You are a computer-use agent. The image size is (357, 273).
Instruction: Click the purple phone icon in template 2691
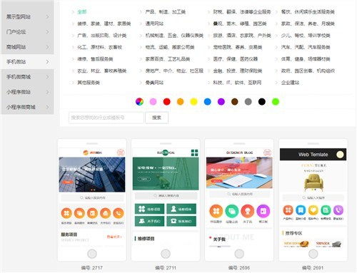click(x=338, y=210)
